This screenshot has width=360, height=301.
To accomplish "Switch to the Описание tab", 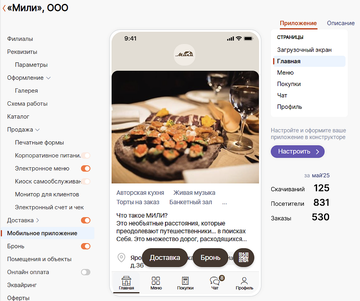I will coord(340,23).
